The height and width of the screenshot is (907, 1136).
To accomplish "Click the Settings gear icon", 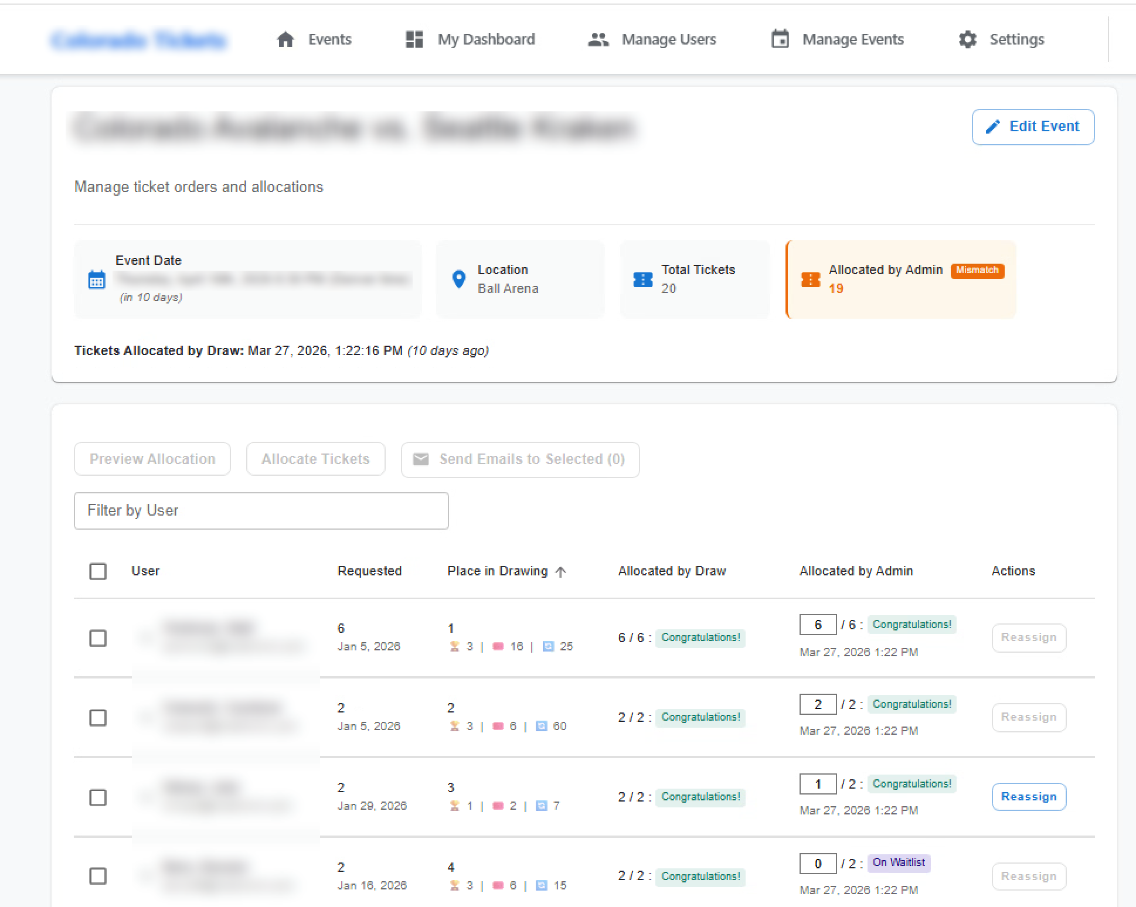I will 968,39.
